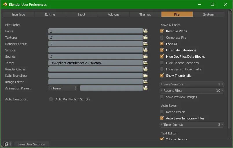Browse folder for Render Output path
Screen dimensions: 233x148
click(x=145, y=44)
